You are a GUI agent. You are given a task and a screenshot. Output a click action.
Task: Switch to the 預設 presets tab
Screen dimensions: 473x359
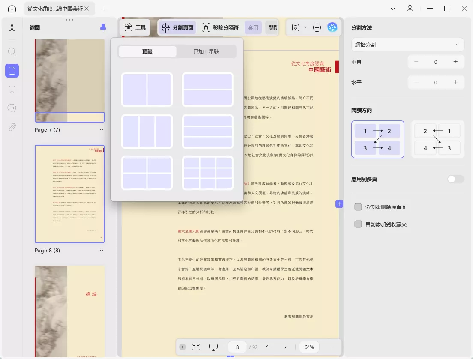(x=147, y=51)
